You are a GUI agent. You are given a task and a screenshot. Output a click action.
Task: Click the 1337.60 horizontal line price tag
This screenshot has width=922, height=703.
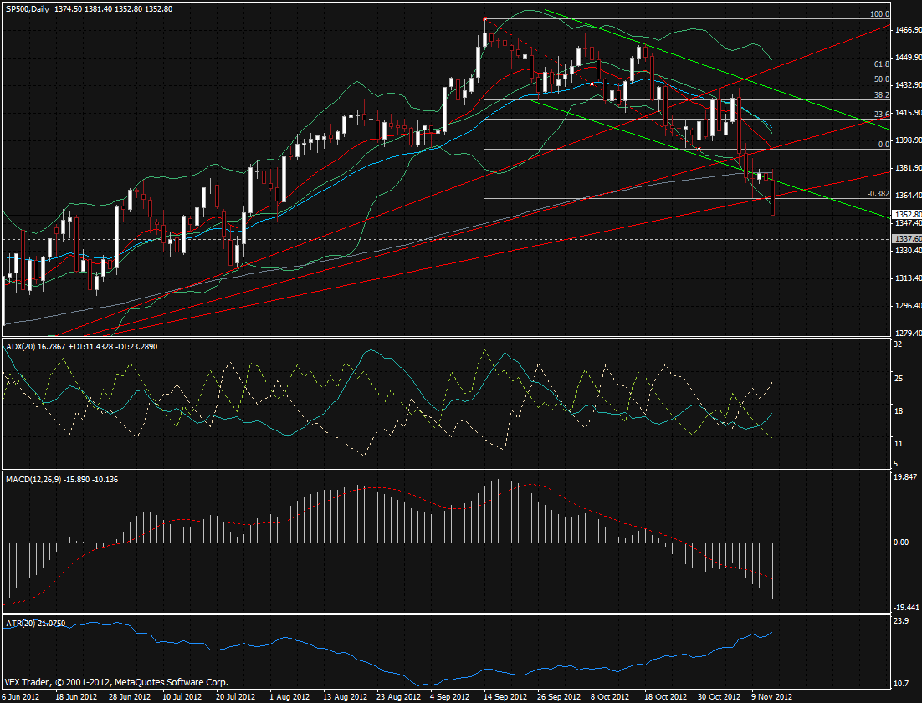point(907,238)
